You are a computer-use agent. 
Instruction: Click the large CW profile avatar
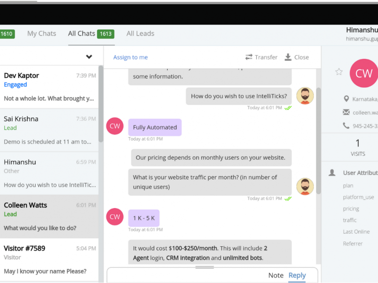click(363, 73)
